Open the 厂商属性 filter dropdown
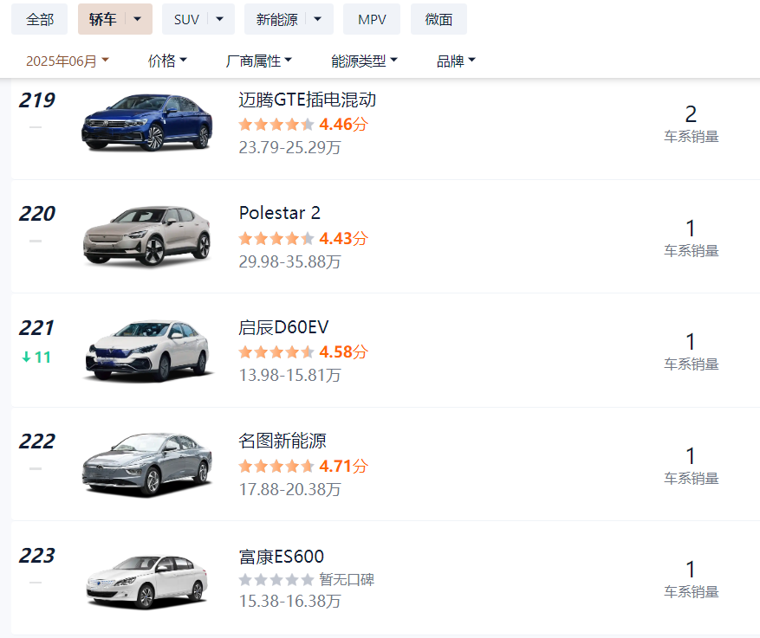Image resolution: width=760 pixels, height=638 pixels. pos(259,61)
